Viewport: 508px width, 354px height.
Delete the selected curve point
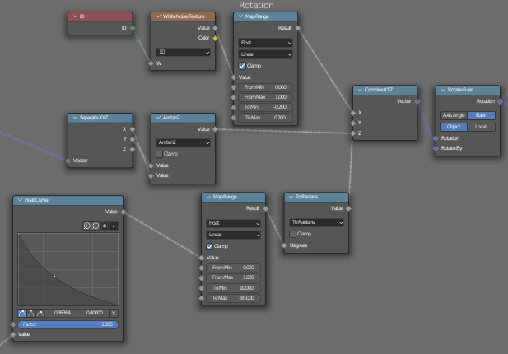click(114, 313)
